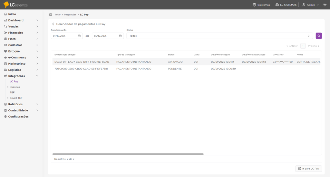The width and height of the screenshot is (330, 177).
Task: Click the back arrow beside Gerenciador de pagamentos
Action: [x=53, y=24]
